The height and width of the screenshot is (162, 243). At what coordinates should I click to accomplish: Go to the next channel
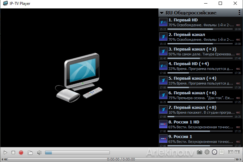click(237, 152)
